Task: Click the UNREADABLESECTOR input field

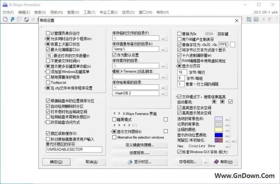Action: tap(74, 150)
